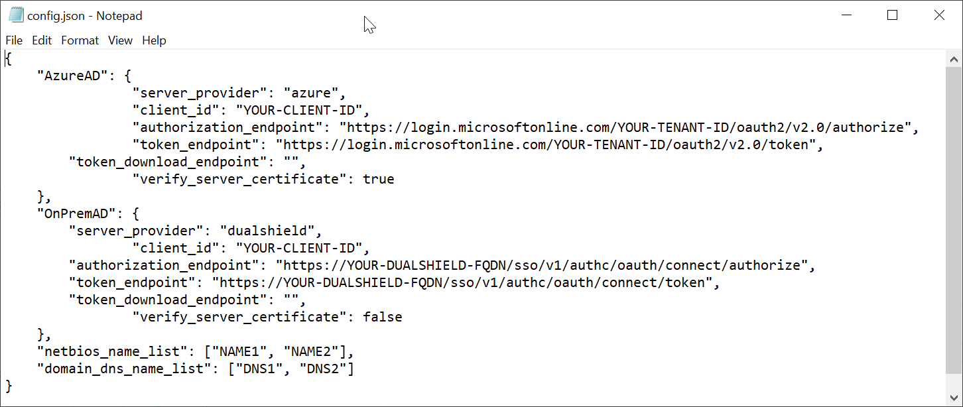Viewport: 963px width, 407px height.
Task: Click the Notepad icon in title bar
Action: click(x=16, y=15)
